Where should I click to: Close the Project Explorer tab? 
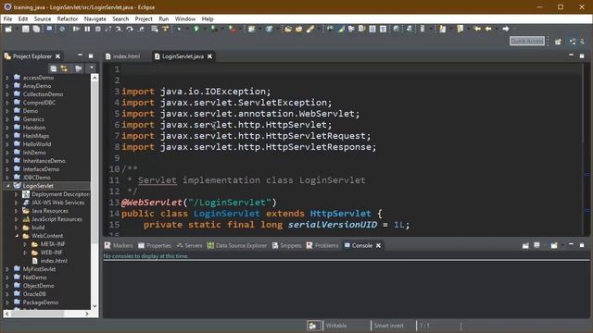click(x=57, y=56)
